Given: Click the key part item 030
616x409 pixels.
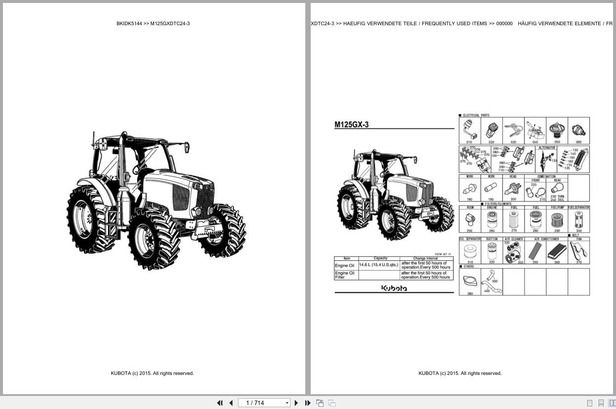Looking at the screenshot, I should tap(513, 130).
